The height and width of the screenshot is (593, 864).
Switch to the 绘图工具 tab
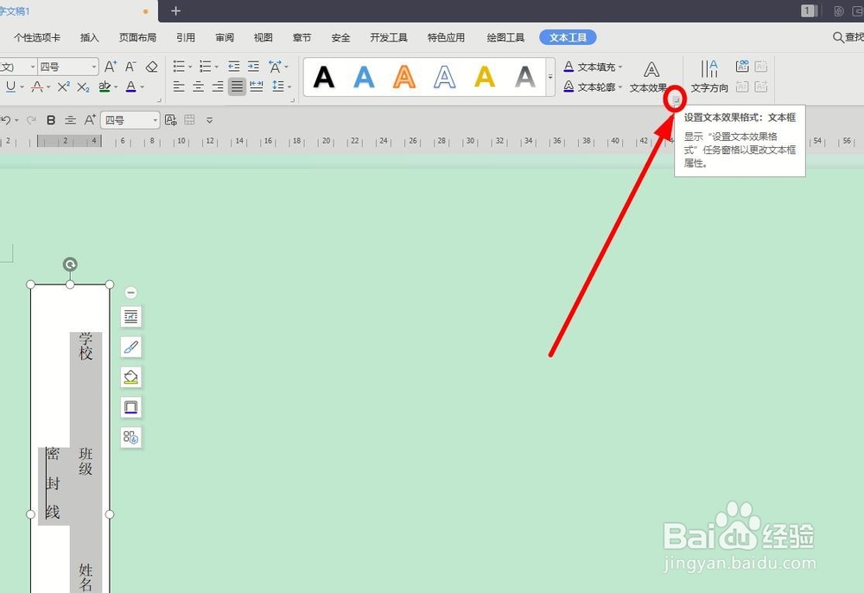pyautogui.click(x=505, y=37)
